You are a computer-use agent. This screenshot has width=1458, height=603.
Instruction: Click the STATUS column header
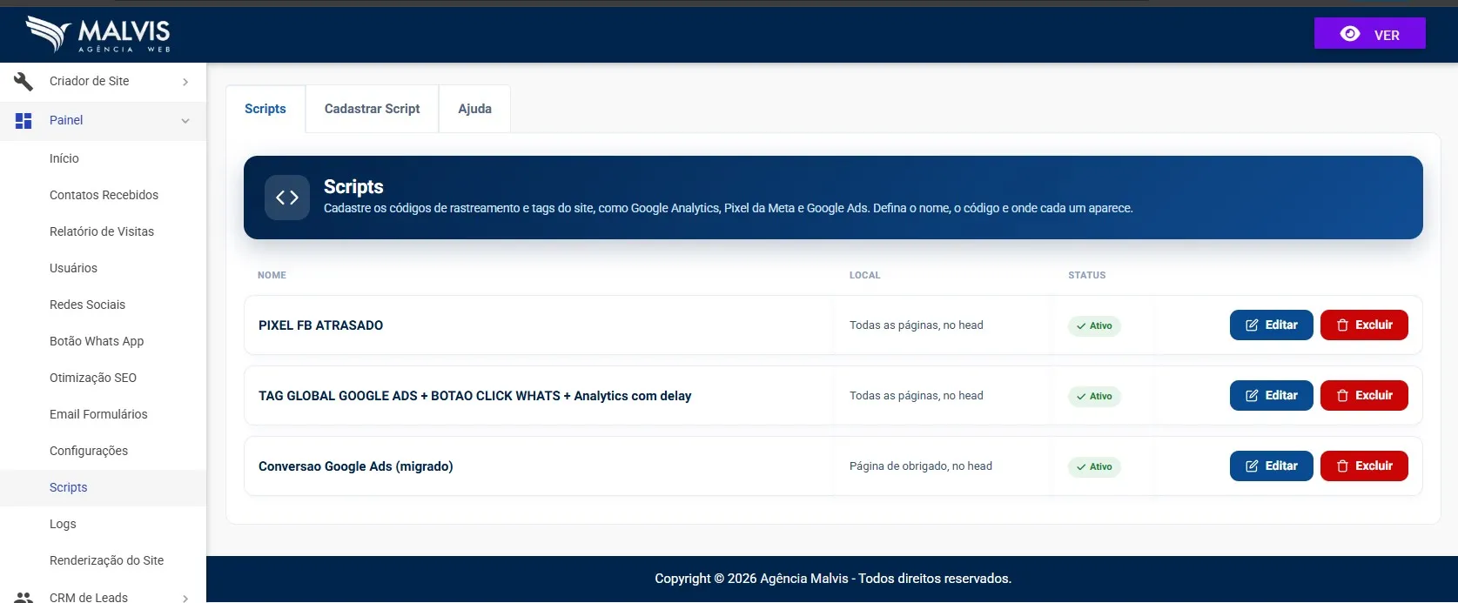click(1086, 275)
